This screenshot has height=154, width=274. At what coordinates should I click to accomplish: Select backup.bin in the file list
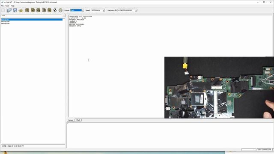coord(32,20)
